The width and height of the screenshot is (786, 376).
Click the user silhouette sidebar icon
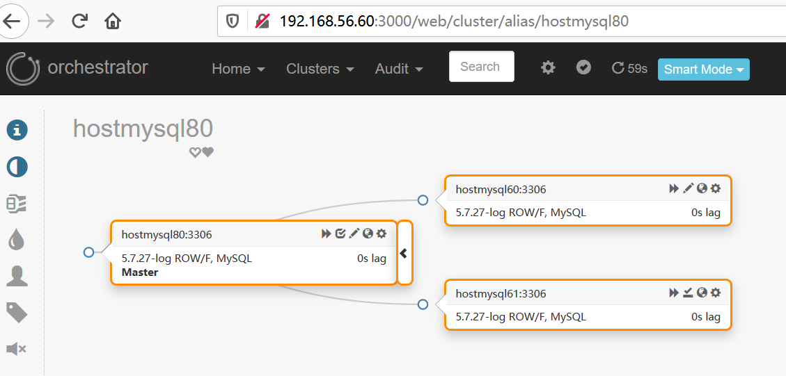tap(17, 276)
